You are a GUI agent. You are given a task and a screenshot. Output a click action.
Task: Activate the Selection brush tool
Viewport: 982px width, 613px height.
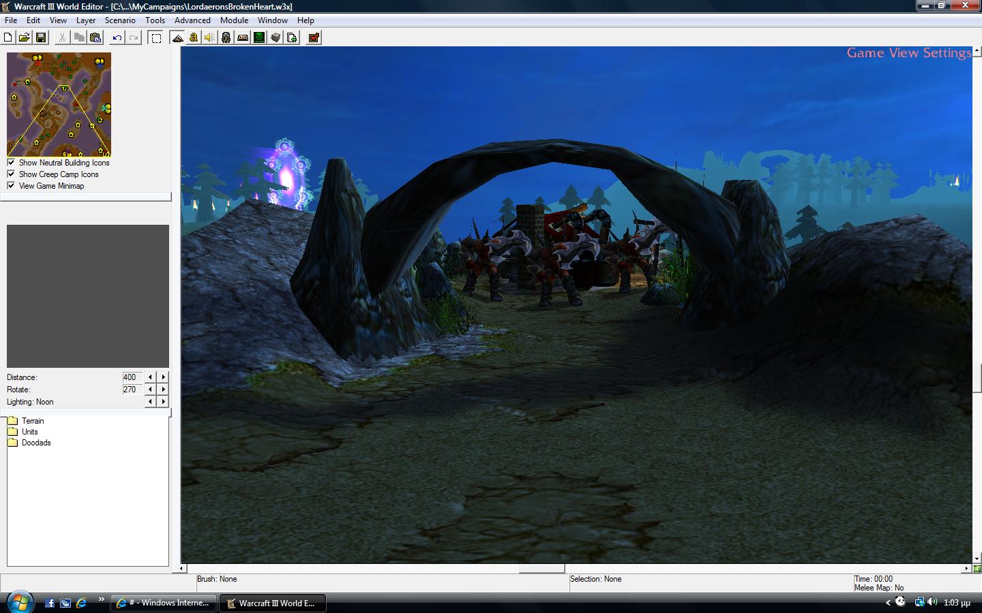156,37
